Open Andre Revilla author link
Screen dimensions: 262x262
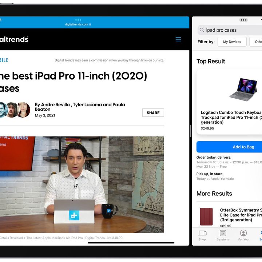tap(55, 104)
